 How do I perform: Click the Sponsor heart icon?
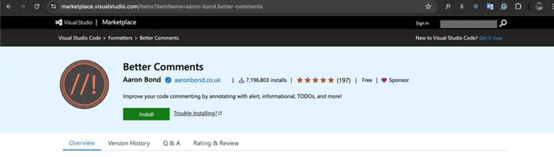pyautogui.click(x=384, y=80)
